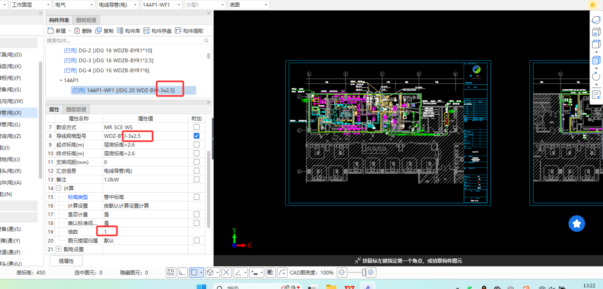Click the shaded solid cube display icon
This screenshot has height=289, width=603.
(596, 60)
